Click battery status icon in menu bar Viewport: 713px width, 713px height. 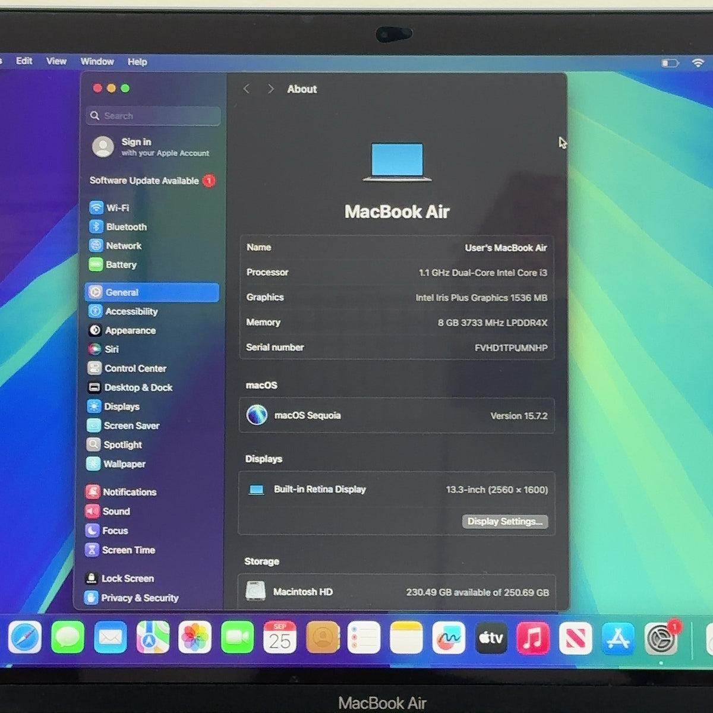click(x=670, y=62)
